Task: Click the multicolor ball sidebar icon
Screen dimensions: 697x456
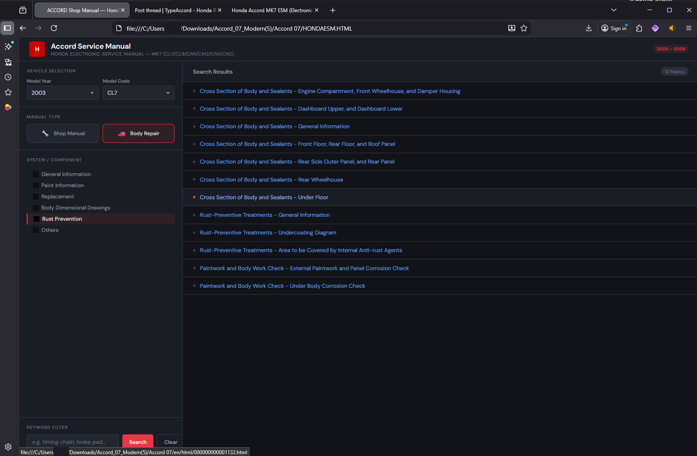Action: [x=8, y=108]
